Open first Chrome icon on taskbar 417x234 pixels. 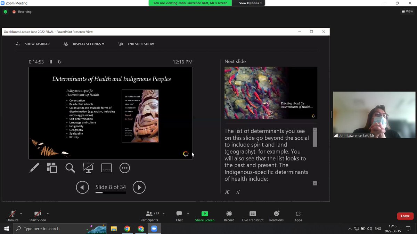click(x=127, y=228)
